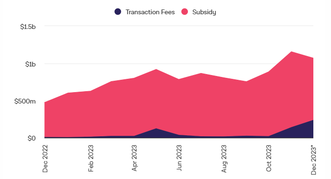Select the Aug 2023 axis label
Screen dimensions: 331x179
click(x=224, y=159)
